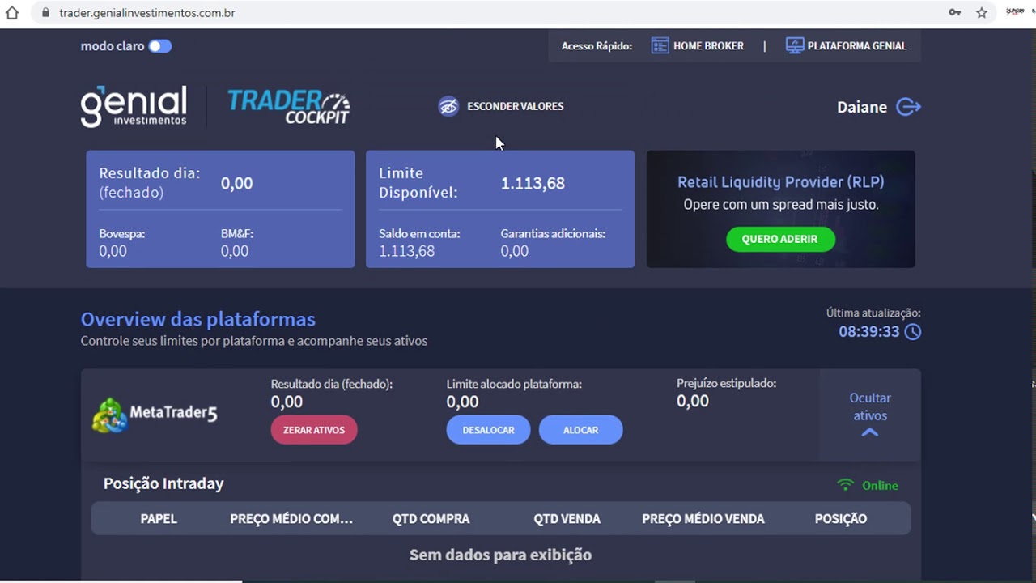
Task: Open HOME BROKER quick access link
Action: (x=708, y=46)
